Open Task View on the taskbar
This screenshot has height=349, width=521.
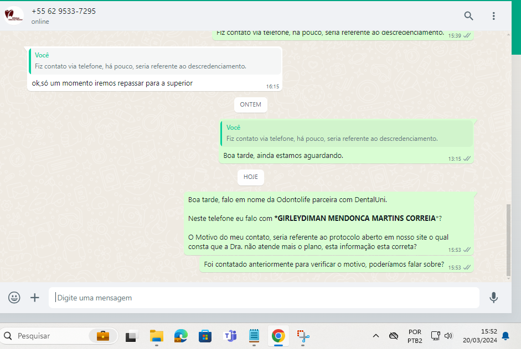tap(132, 336)
